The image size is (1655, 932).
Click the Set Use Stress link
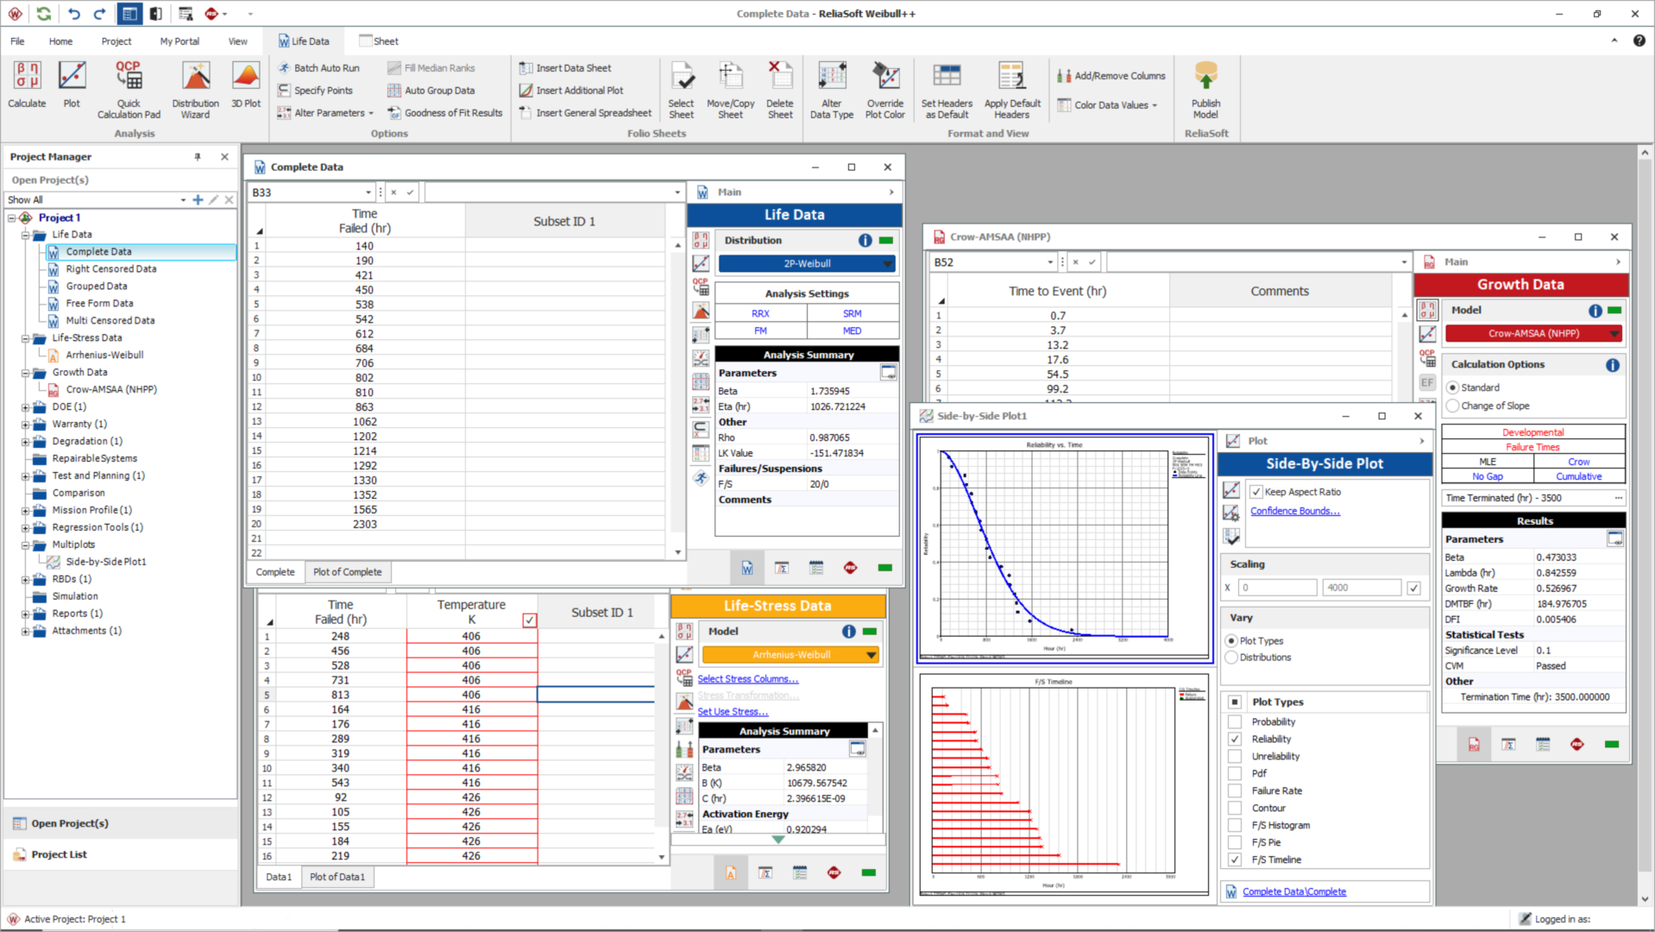click(x=733, y=712)
